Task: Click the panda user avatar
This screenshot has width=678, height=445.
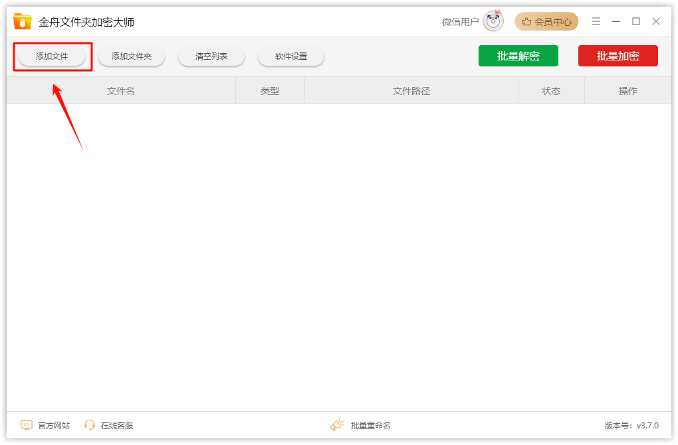Action: (x=493, y=21)
